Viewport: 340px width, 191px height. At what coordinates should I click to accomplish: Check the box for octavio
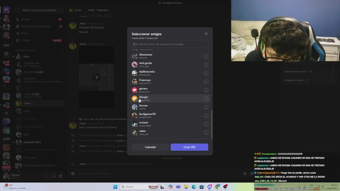click(x=206, y=124)
